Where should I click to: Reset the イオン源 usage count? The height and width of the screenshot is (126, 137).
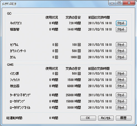121,73
